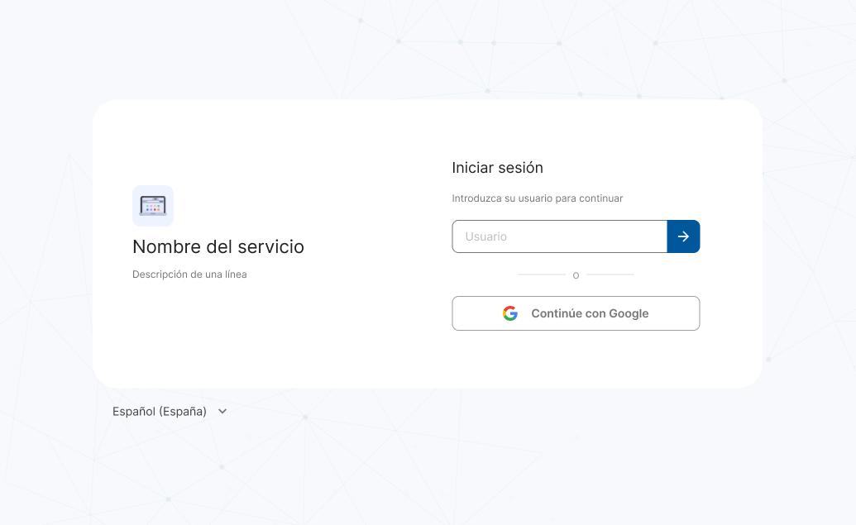856x525 pixels.
Task: Click the Iniciar sesión heading
Action: click(497, 168)
